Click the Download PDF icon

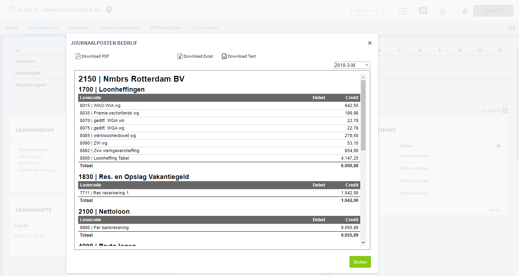(78, 56)
